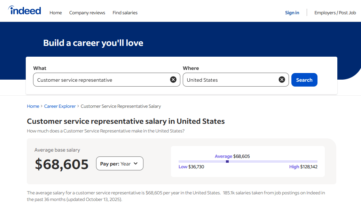Focus the Where location input
The height and width of the screenshot is (210, 361).
pyautogui.click(x=230, y=80)
